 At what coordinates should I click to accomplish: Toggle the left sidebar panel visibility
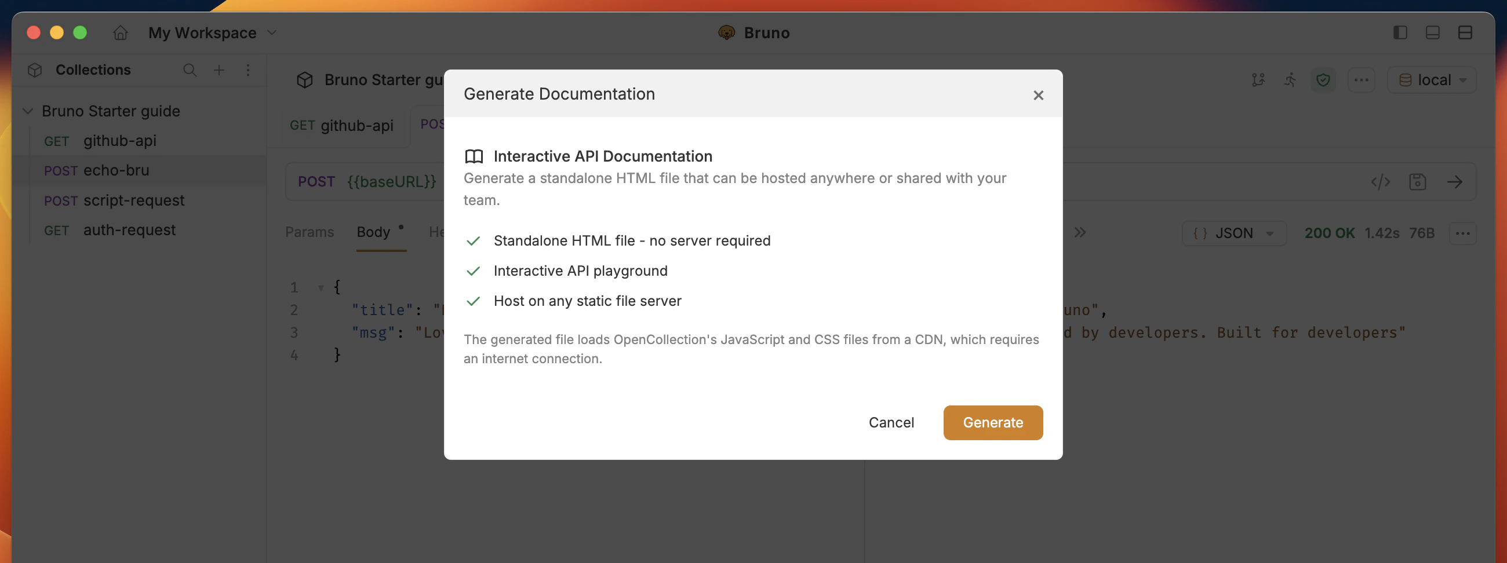[1400, 33]
